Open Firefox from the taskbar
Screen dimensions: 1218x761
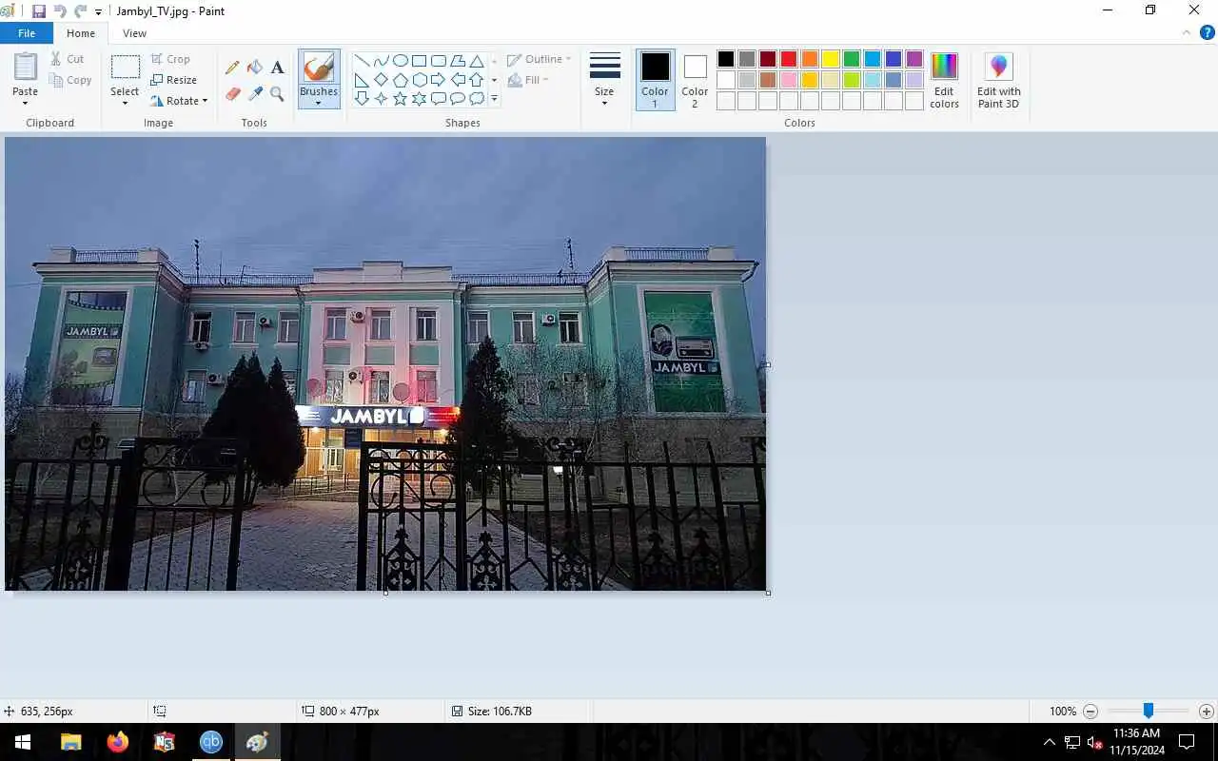coord(117,742)
